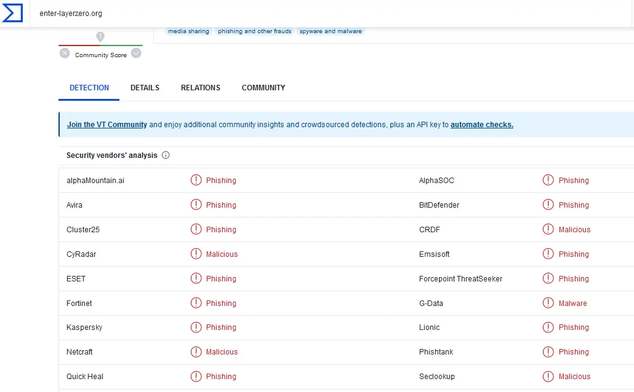Click the alert icon in CRDF row
This screenshot has width=634, height=392.
548,229
